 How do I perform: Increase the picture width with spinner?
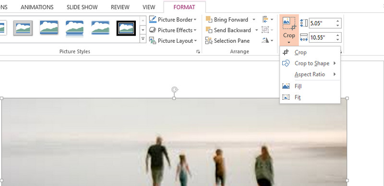point(338,35)
